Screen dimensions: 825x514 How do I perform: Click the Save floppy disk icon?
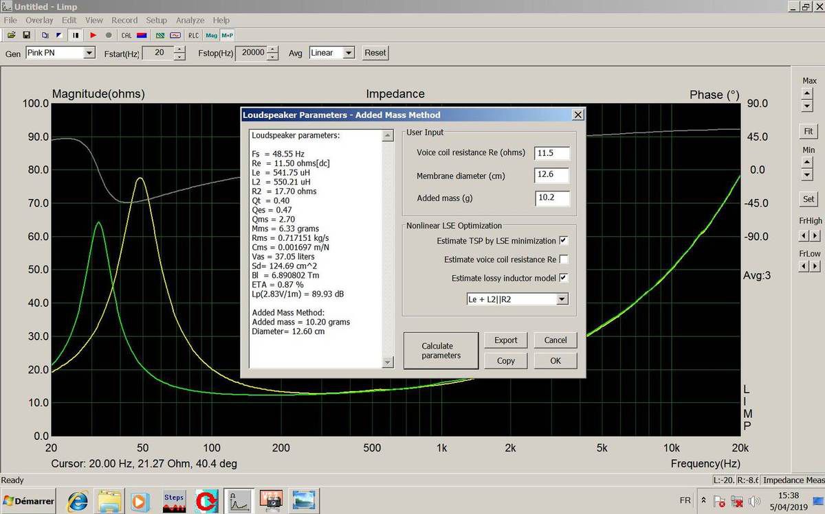coord(26,35)
